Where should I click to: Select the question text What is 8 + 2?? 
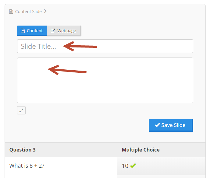(x=27, y=166)
